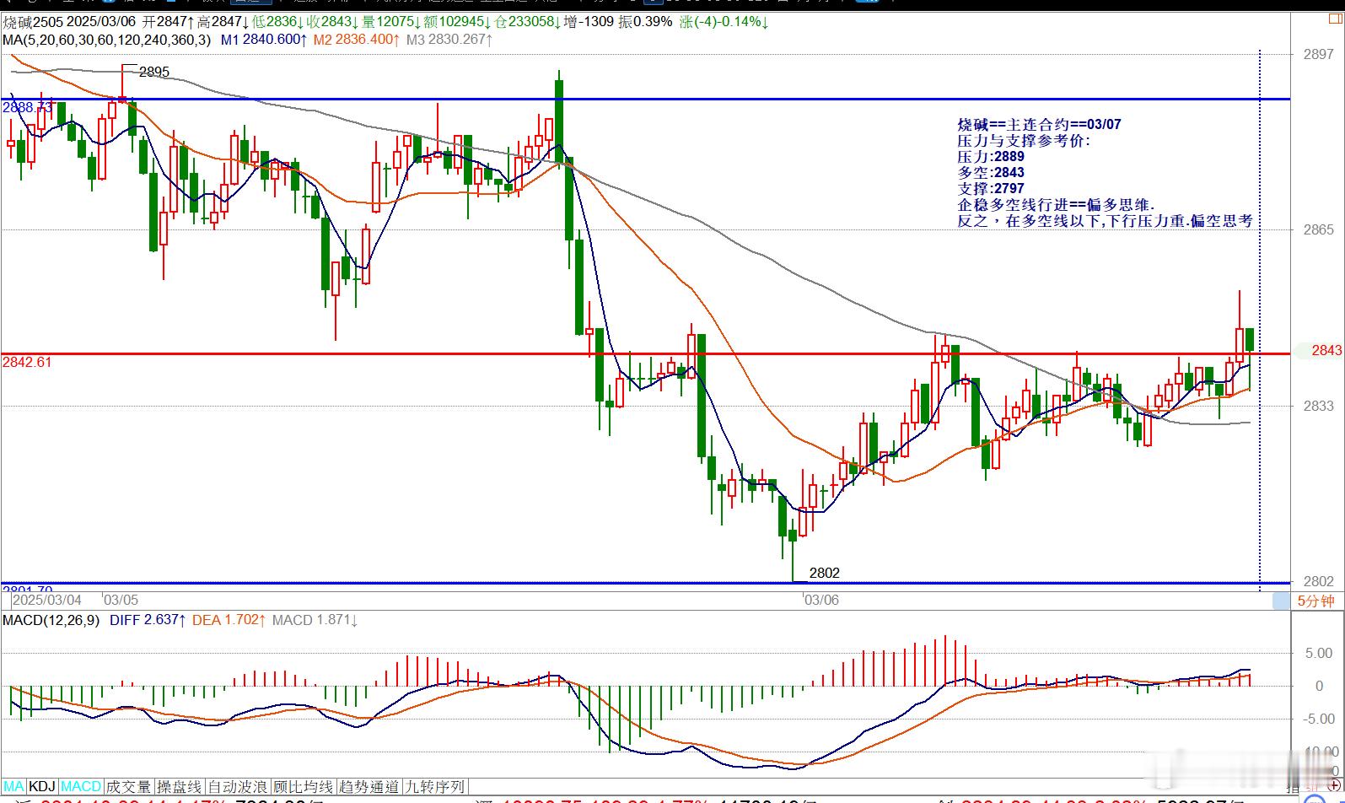Click the 量12075 volume value

point(393,22)
